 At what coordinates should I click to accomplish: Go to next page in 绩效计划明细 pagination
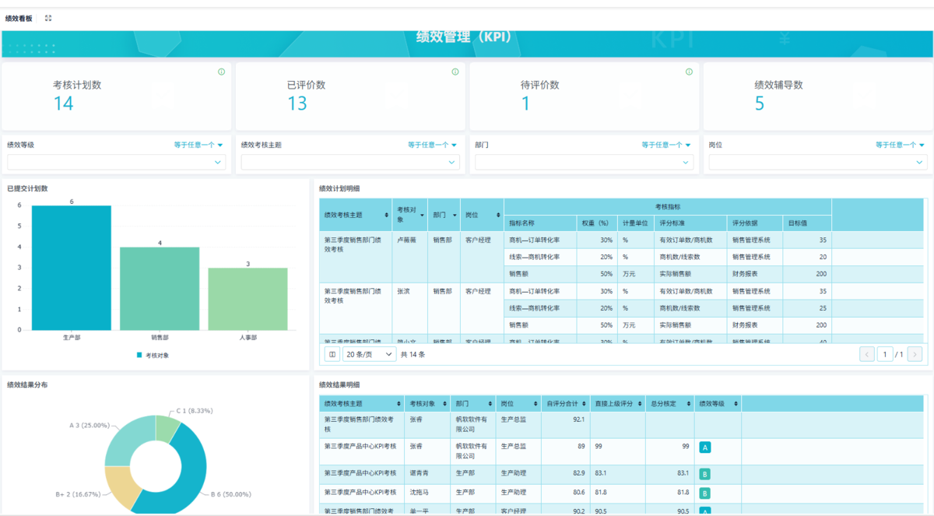[915, 354]
